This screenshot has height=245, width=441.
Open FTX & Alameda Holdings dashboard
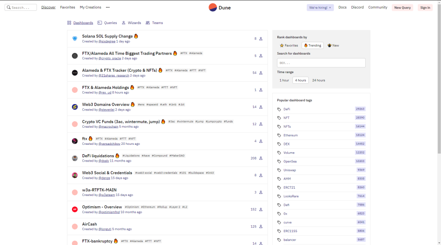click(106, 88)
